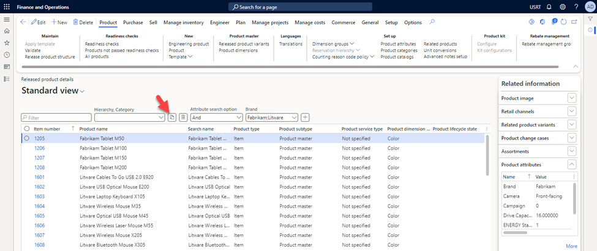Screen dimensions: 597x251
Task: Click the AD user avatar
Action: (x=590, y=7)
